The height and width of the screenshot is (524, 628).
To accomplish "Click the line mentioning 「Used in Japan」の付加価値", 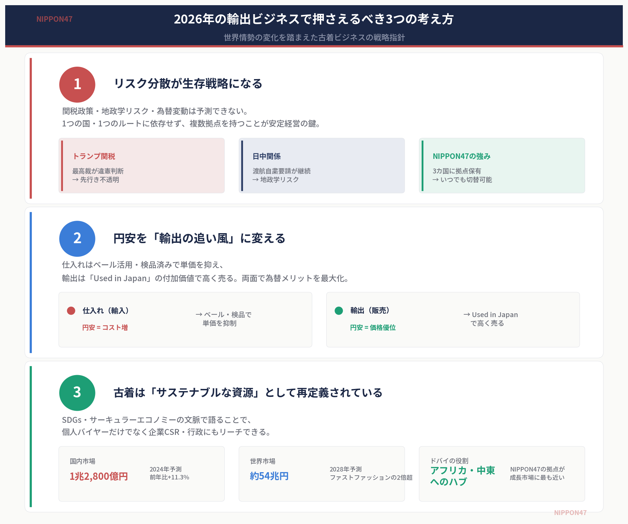I will [205, 278].
